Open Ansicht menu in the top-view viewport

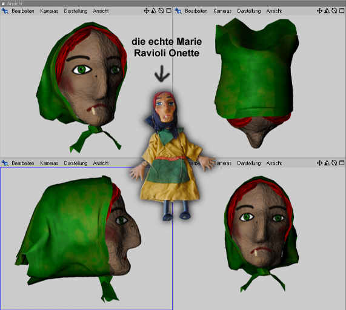point(274,11)
